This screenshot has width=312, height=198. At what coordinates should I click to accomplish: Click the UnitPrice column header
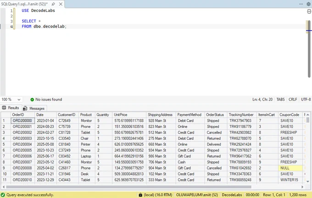129,115
